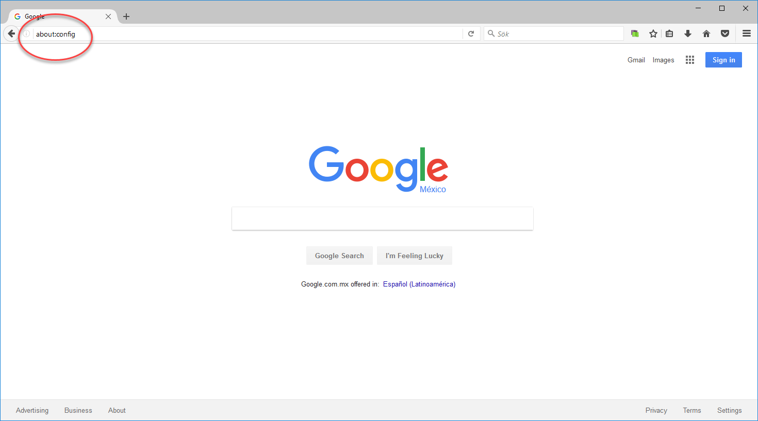Switch to Español (Latinoamérica)
The image size is (758, 421).
click(x=419, y=284)
